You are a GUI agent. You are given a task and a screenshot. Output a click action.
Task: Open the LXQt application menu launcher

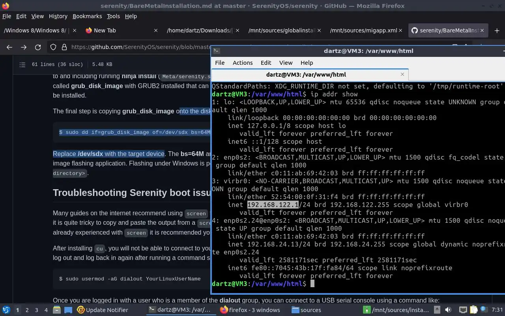pyautogui.click(x=6, y=310)
